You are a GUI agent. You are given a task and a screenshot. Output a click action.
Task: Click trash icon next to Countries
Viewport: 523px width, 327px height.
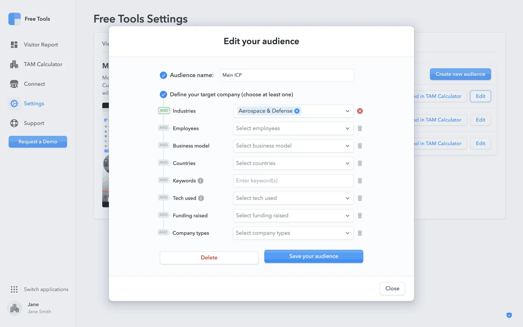pos(360,163)
